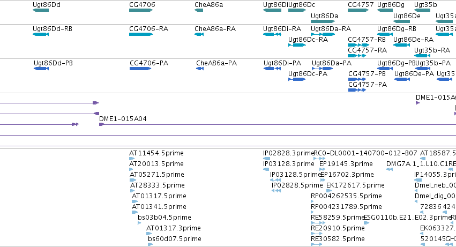Select the Ugt86Da-PA protein feature
The height and width of the screenshot is (247, 456).
(x=322, y=69)
